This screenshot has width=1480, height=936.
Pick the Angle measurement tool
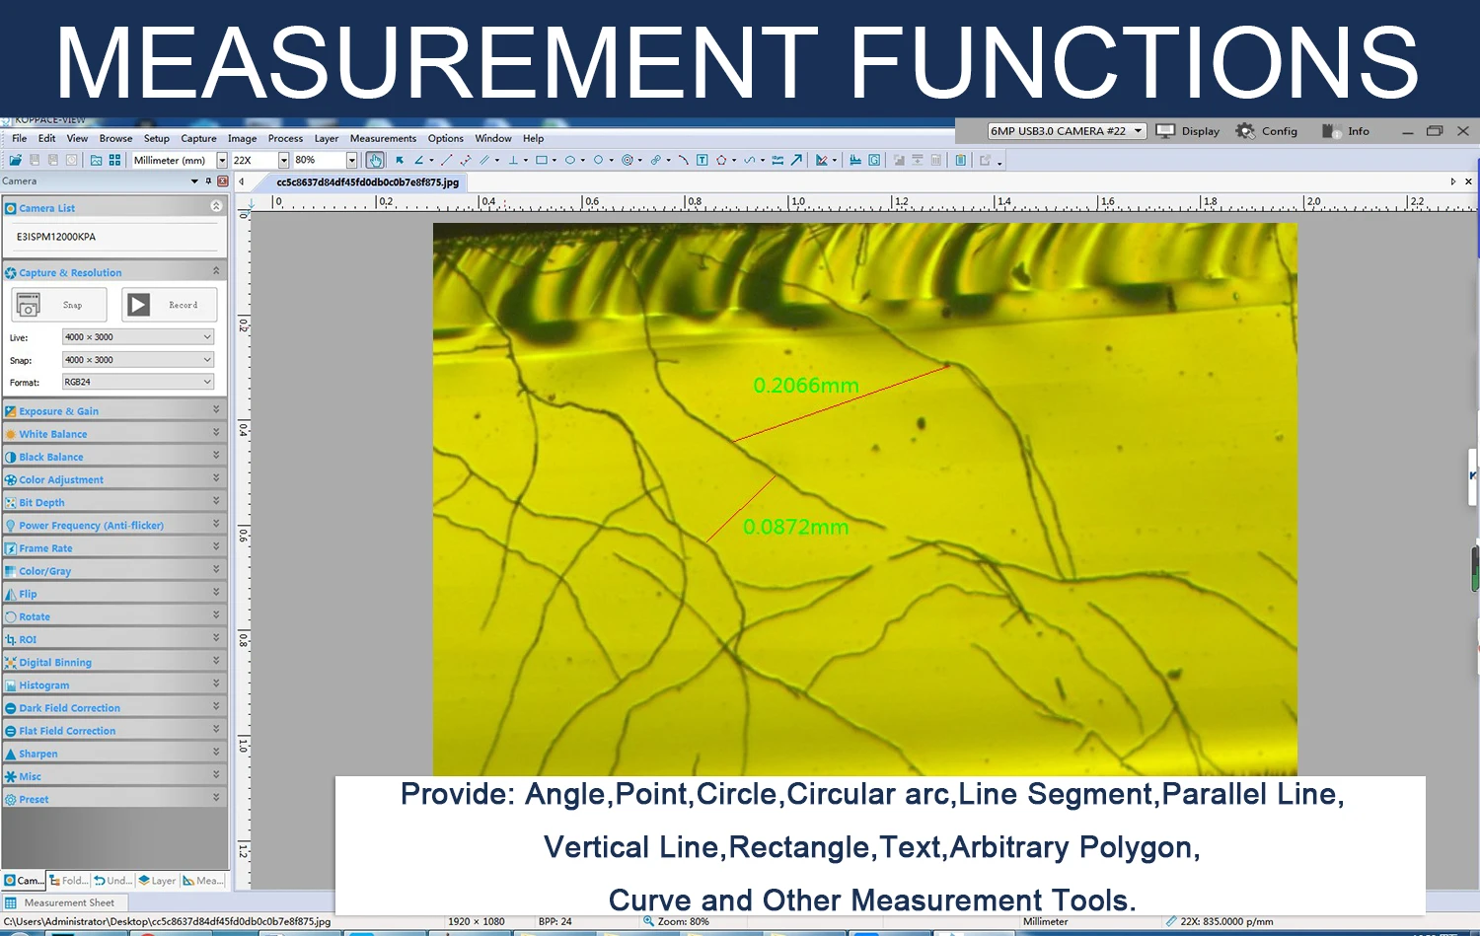click(x=419, y=160)
